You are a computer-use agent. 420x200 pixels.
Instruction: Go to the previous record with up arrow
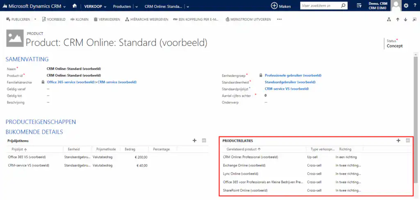[x=397, y=19]
